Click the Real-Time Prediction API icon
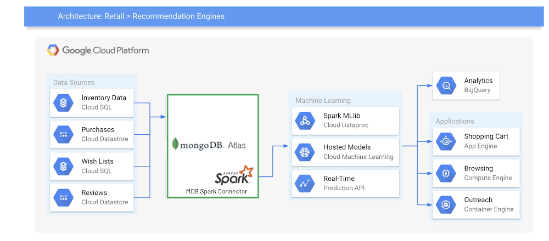549x241 pixels. pos(305,183)
